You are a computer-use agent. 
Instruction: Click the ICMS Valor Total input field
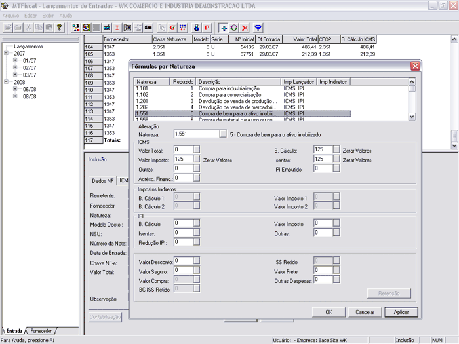(182, 150)
